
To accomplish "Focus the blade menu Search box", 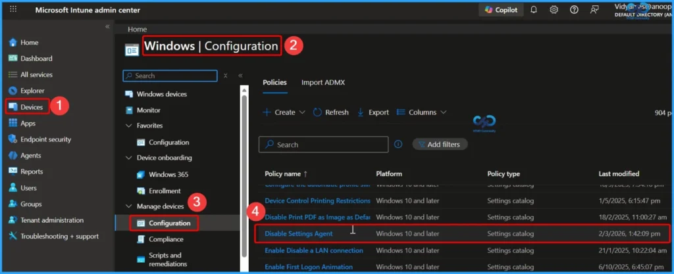I will (x=170, y=76).
